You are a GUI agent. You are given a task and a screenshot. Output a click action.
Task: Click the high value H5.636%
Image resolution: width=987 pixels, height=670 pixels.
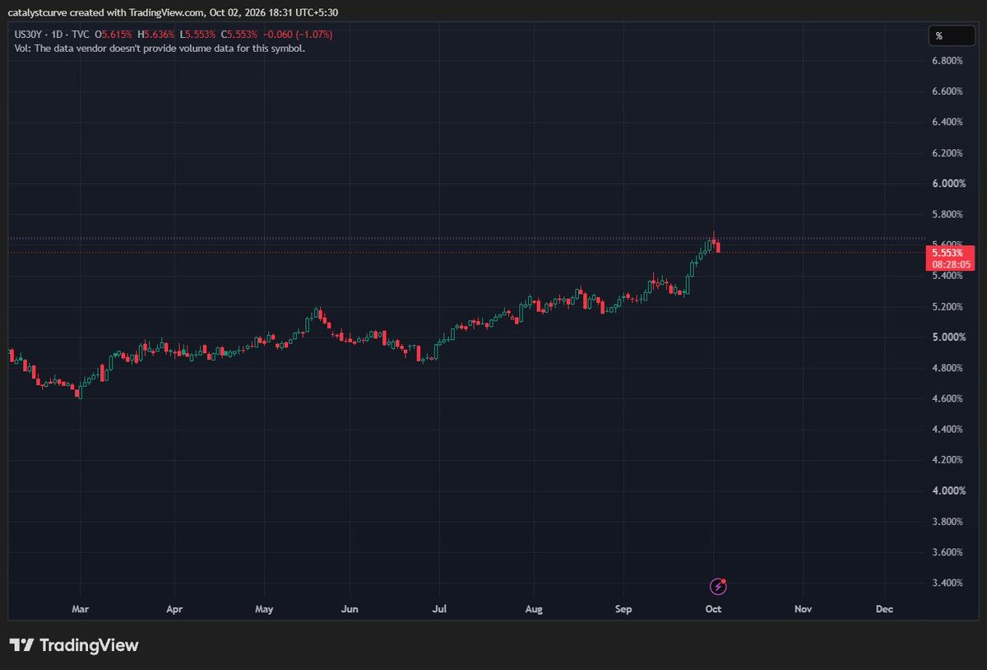pyautogui.click(x=156, y=35)
